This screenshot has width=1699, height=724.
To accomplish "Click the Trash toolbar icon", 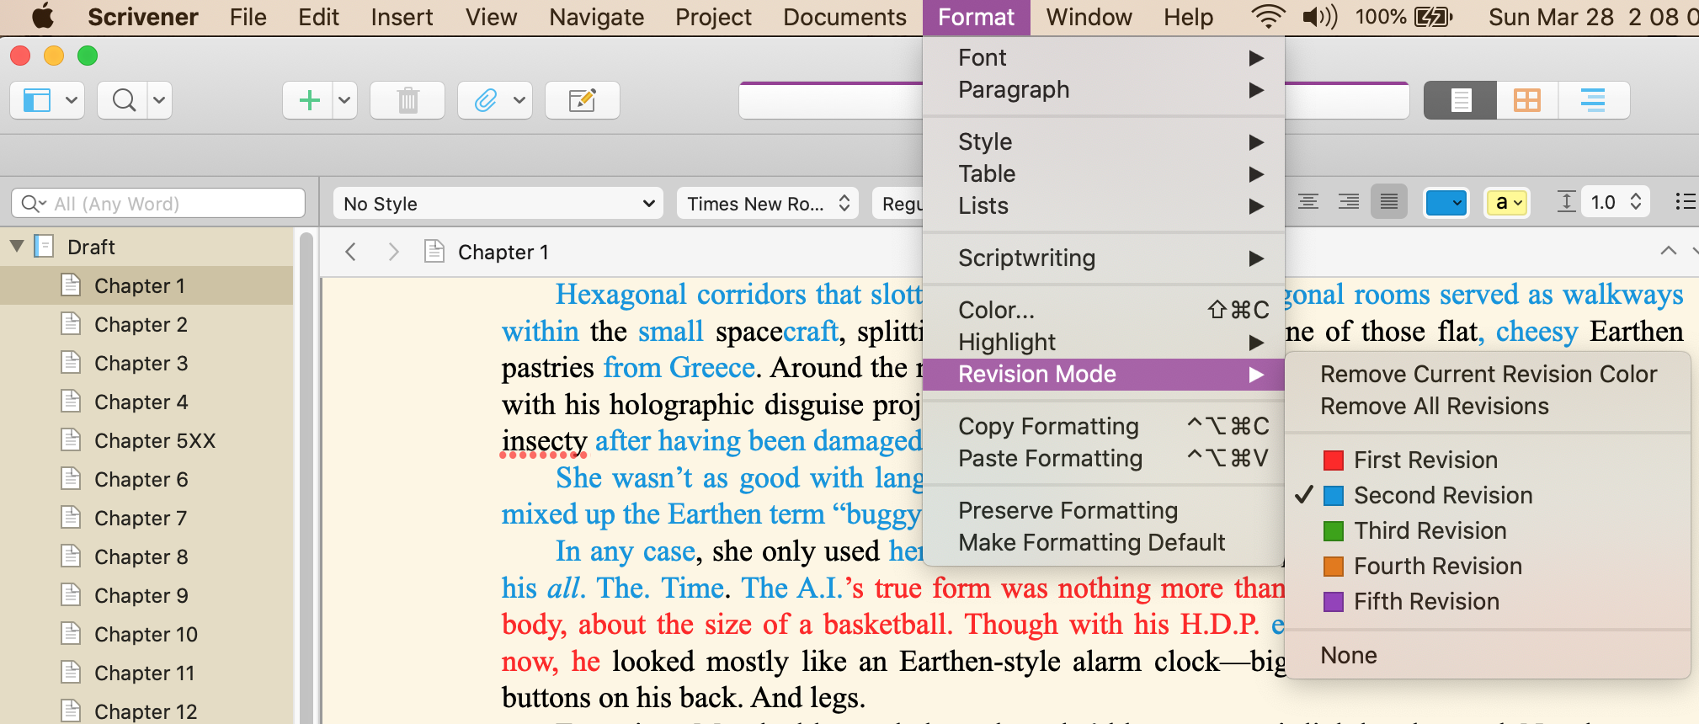I will (407, 101).
